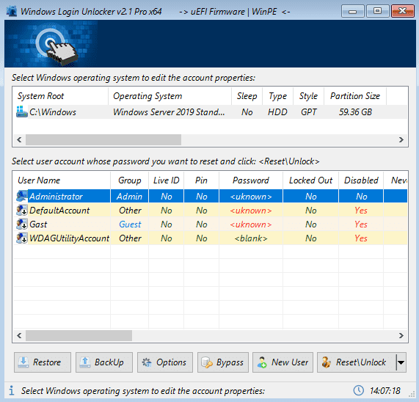The height and width of the screenshot is (402, 419).
Task: Close the Windows Login Unlocker window
Action: 402,11
